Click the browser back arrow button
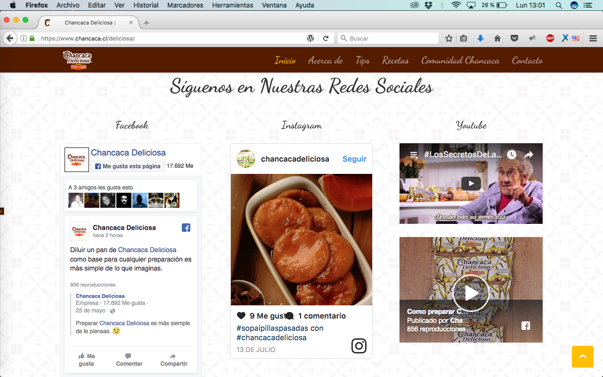 9,38
